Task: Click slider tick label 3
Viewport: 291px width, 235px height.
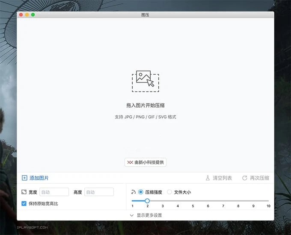Action: 163,206
